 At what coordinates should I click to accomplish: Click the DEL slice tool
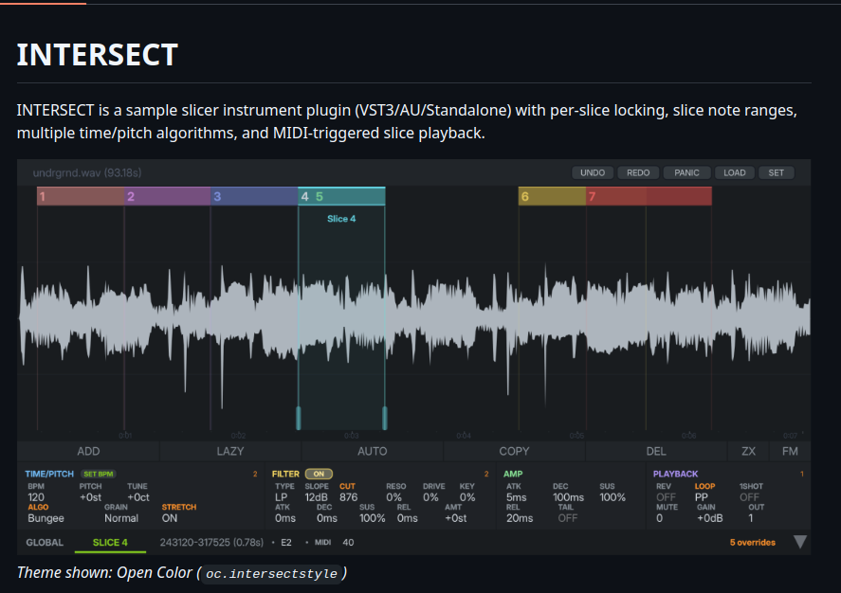click(656, 451)
